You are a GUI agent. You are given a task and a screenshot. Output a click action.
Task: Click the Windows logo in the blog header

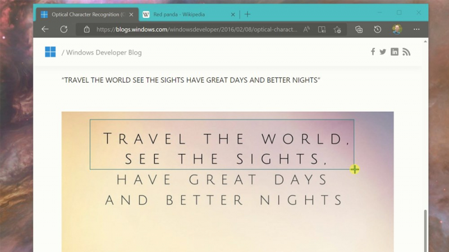51,52
